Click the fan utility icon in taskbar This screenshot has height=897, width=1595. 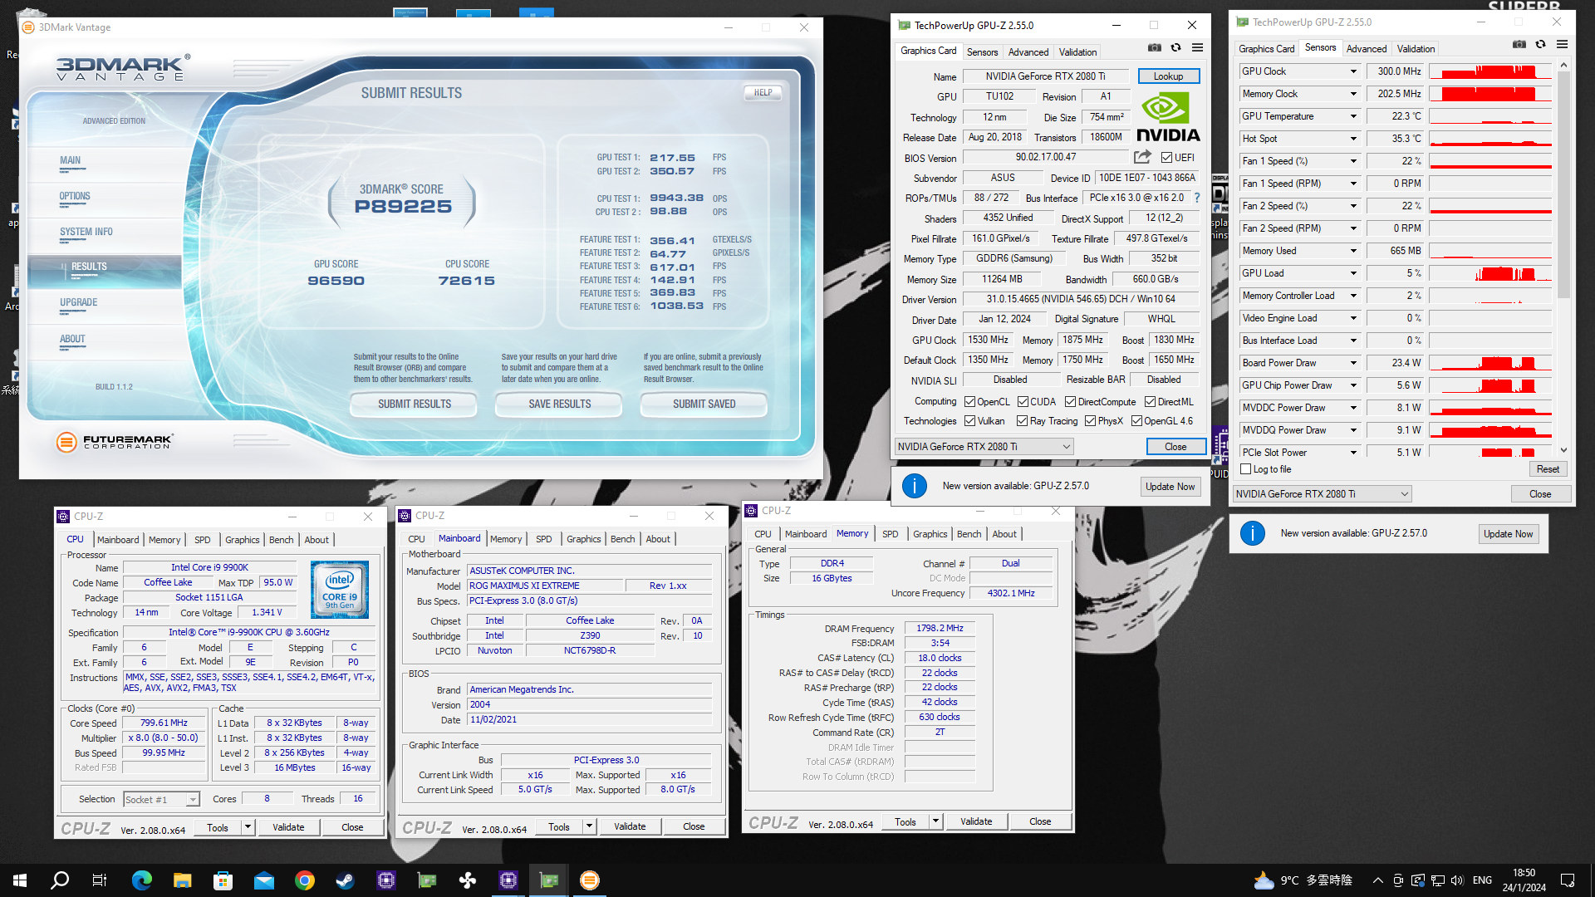[x=468, y=880]
